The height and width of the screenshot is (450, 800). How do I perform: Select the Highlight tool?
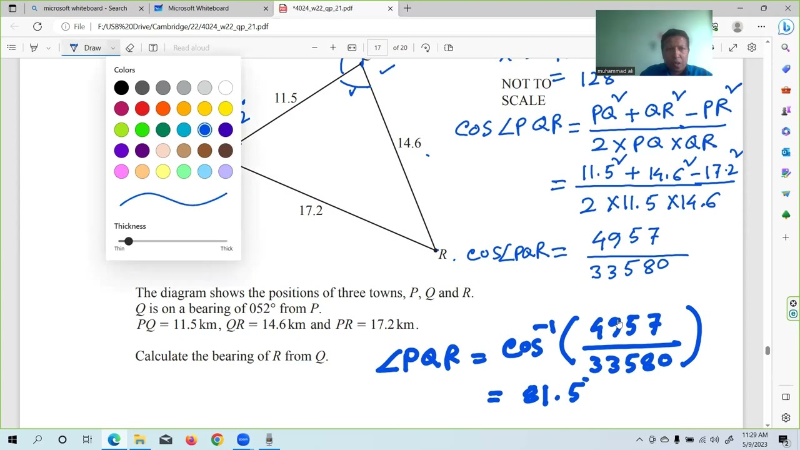[34, 47]
